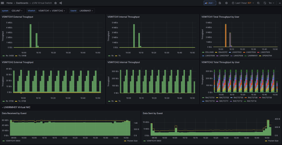Refresh the dashboard now
The image size is (282, 145).
pyautogui.click(x=265, y=3)
